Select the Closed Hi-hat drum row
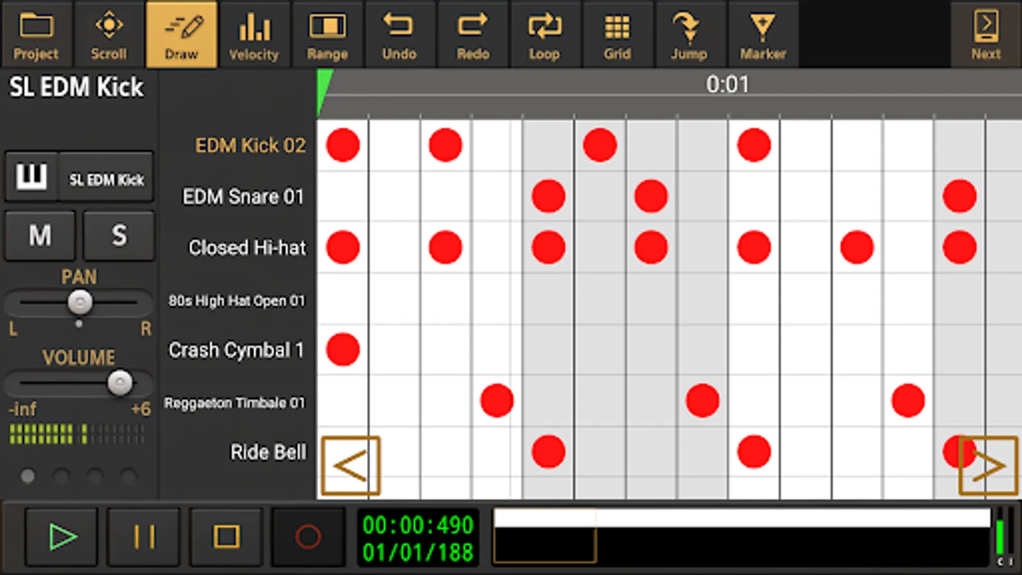Viewport: 1022px width, 575px height. pos(247,247)
